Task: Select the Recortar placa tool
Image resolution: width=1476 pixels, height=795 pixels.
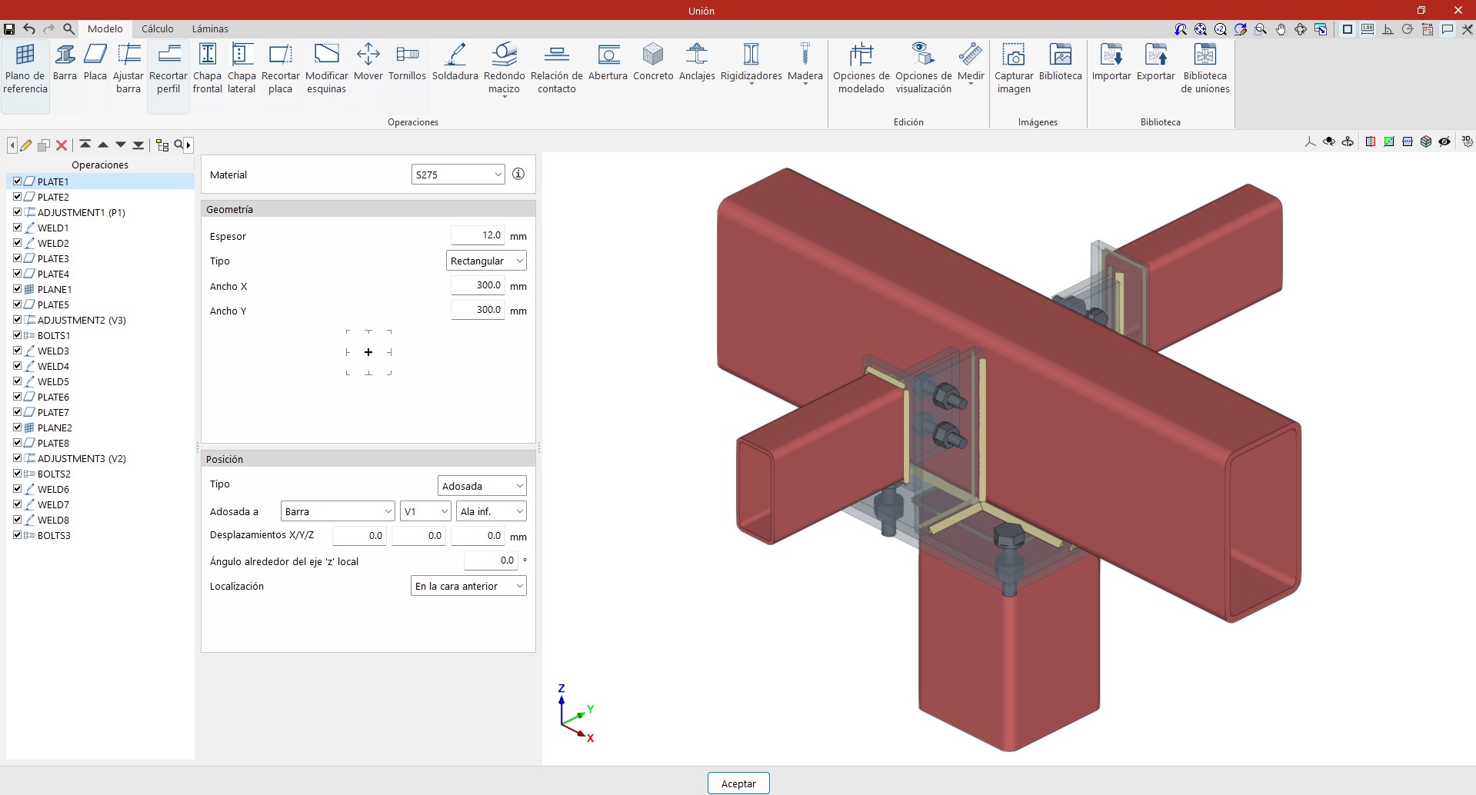Action: pyautogui.click(x=281, y=69)
